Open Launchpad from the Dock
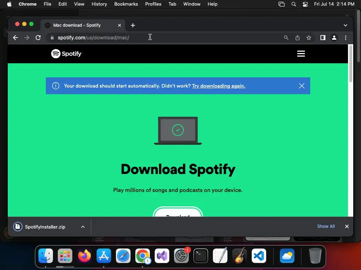 tap(65, 256)
